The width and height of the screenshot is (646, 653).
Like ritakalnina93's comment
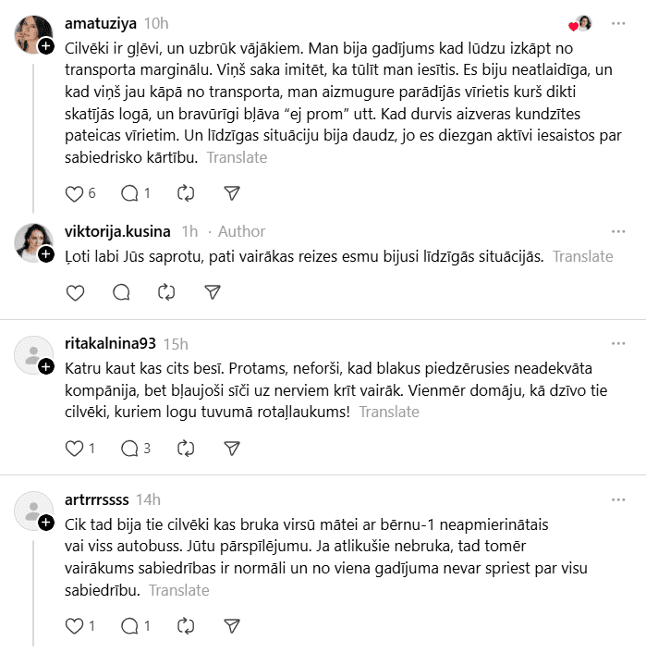[x=76, y=449]
